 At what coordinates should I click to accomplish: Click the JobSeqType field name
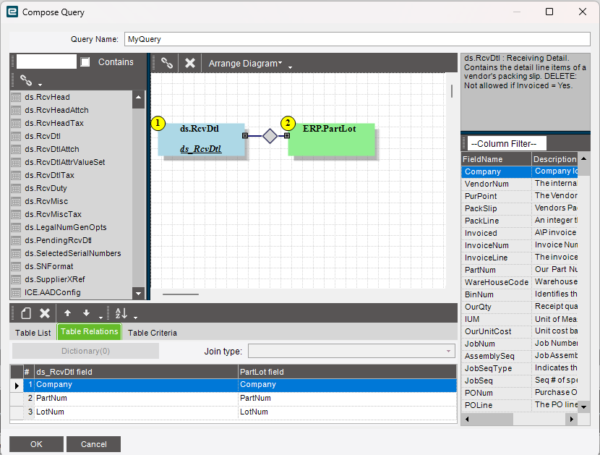pos(488,368)
